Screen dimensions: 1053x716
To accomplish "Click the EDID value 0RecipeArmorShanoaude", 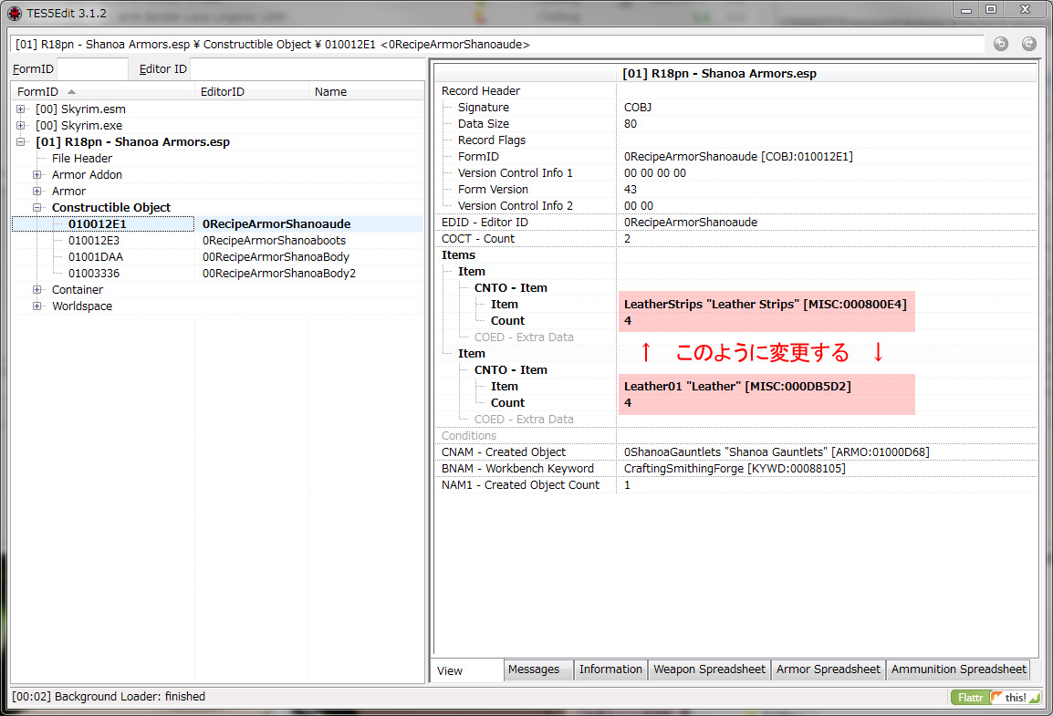I will coord(691,223).
